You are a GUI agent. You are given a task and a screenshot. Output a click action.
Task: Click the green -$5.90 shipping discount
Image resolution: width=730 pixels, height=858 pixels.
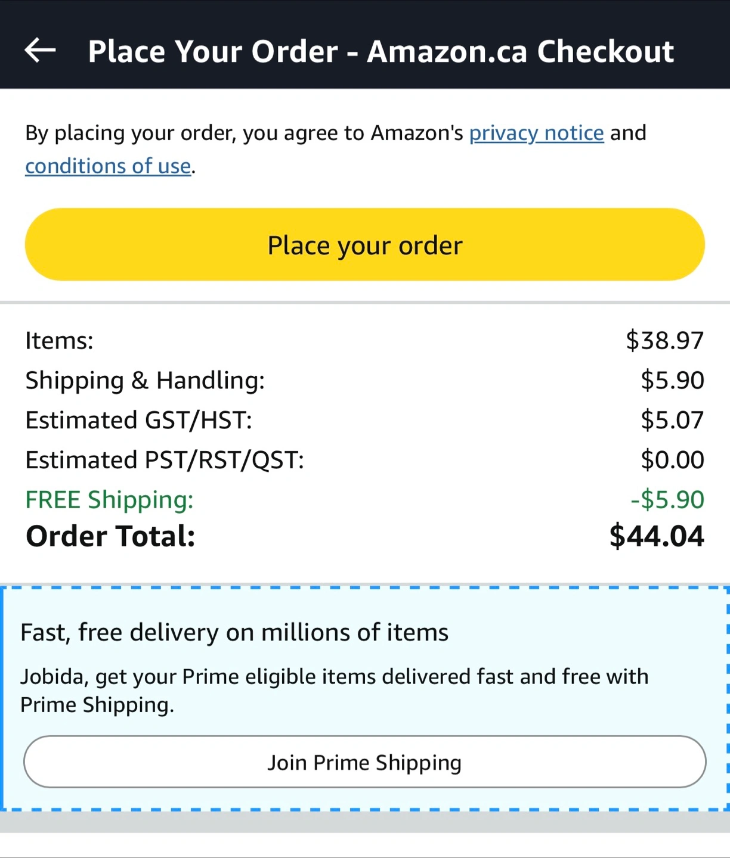tap(667, 499)
